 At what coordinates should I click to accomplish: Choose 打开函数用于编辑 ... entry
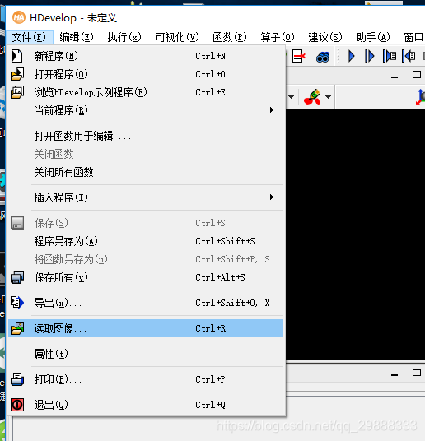point(145,136)
